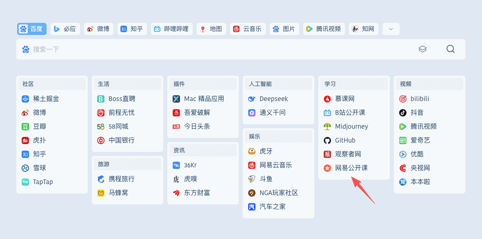Open the 东方财富 link
The height and width of the screenshot is (239, 482).
(x=197, y=193)
